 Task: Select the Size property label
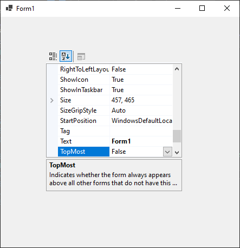(66, 100)
